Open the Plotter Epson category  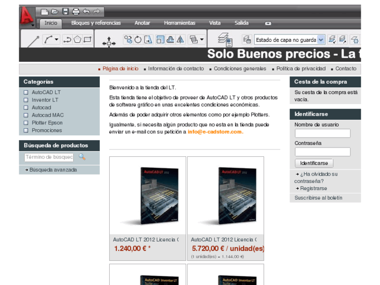coord(47,123)
